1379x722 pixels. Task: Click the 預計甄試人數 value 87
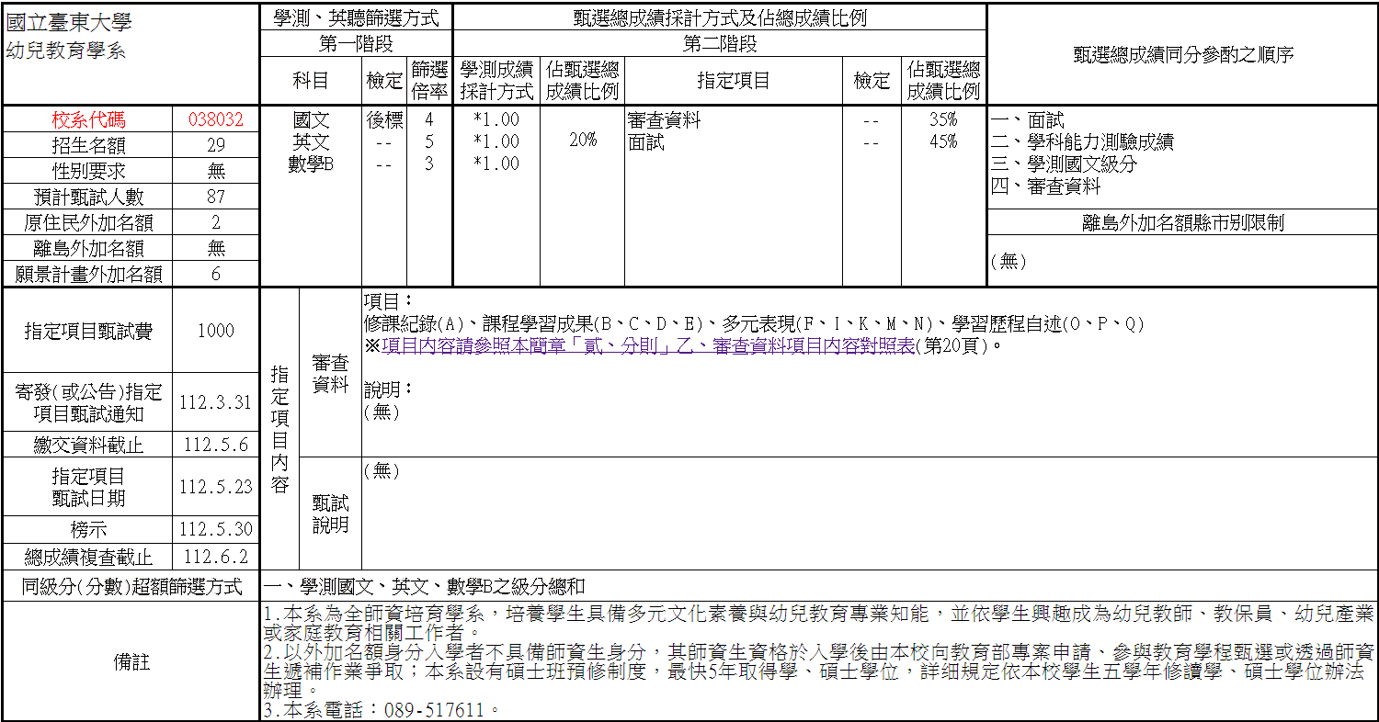point(216,197)
